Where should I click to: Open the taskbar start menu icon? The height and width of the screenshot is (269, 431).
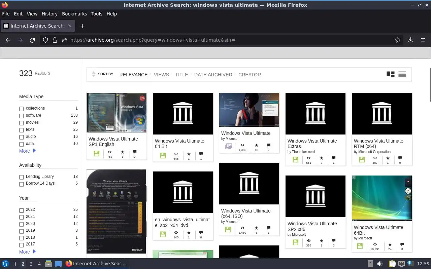coord(5,264)
